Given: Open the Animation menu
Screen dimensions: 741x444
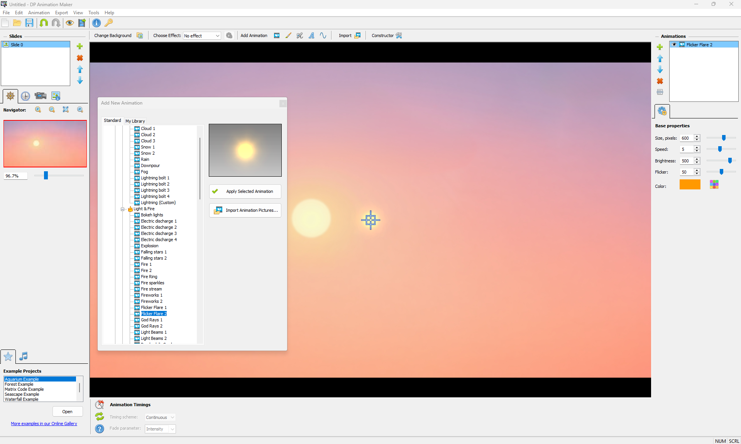Looking at the screenshot, I should pos(39,13).
